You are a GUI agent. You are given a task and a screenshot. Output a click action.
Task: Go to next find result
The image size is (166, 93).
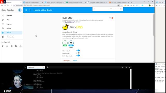click(118, 9)
